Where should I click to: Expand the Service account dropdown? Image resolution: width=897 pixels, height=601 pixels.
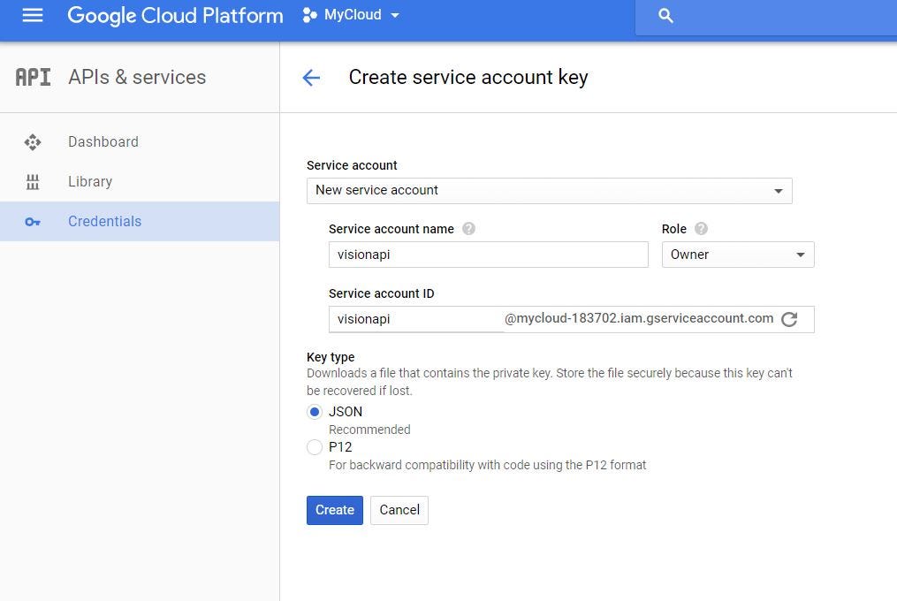(x=549, y=190)
